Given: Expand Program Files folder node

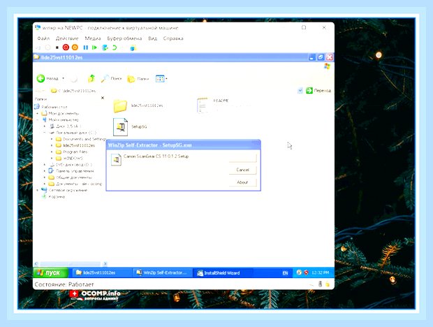Looking at the screenshot, I should pyautogui.click(x=52, y=152).
